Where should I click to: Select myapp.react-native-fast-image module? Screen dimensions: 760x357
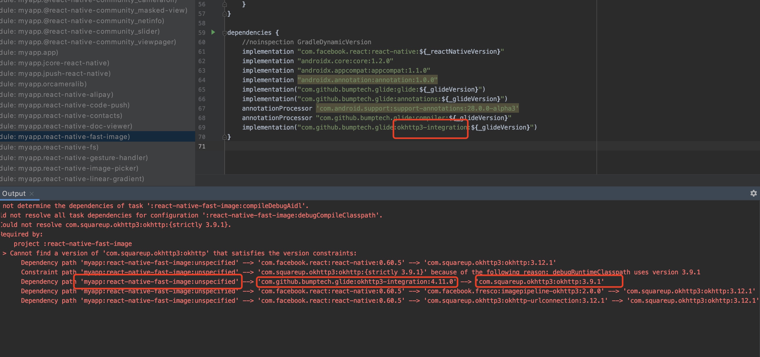[74, 137]
